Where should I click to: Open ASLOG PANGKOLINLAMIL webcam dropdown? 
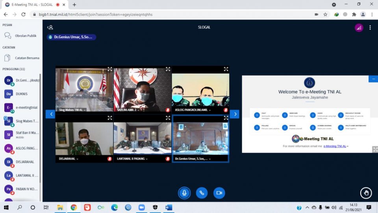193,110
